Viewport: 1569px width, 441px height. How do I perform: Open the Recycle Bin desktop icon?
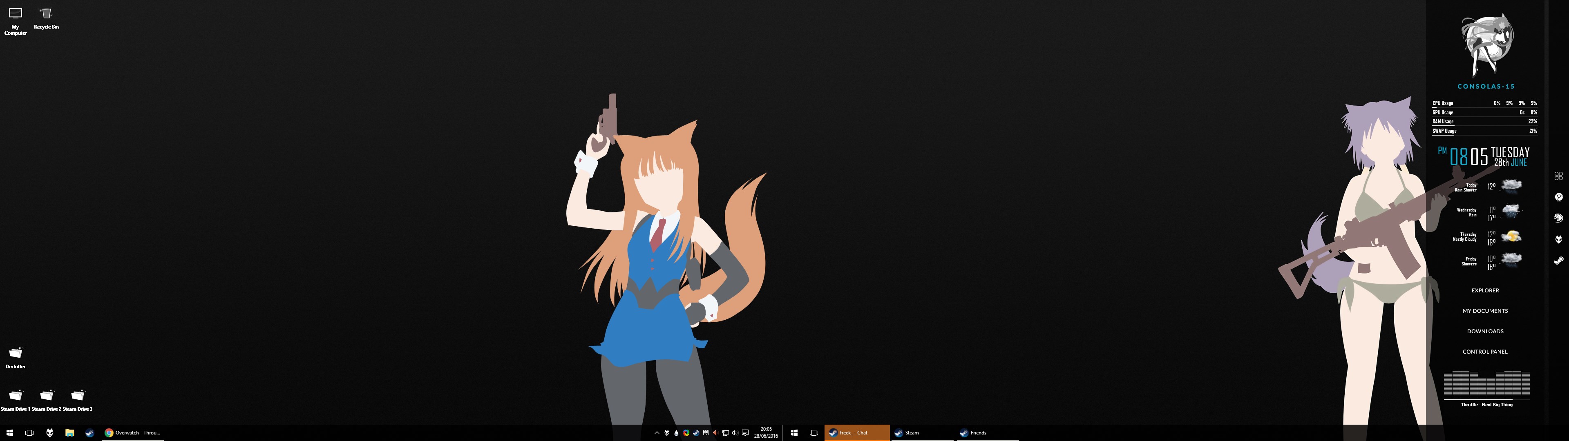(46, 18)
